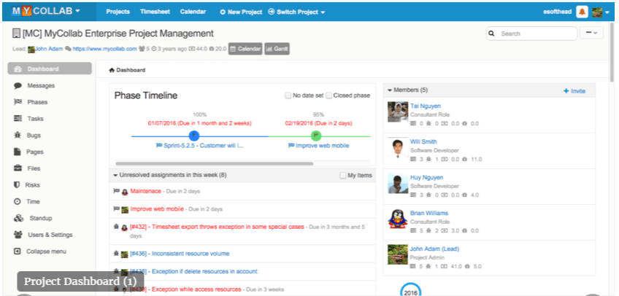The width and height of the screenshot is (619, 296).
Task: Click the link chain icon before mycollab URL
Action: tap(69, 50)
